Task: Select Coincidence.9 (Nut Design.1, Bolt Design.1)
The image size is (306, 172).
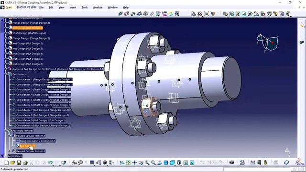Action: pos(41,120)
